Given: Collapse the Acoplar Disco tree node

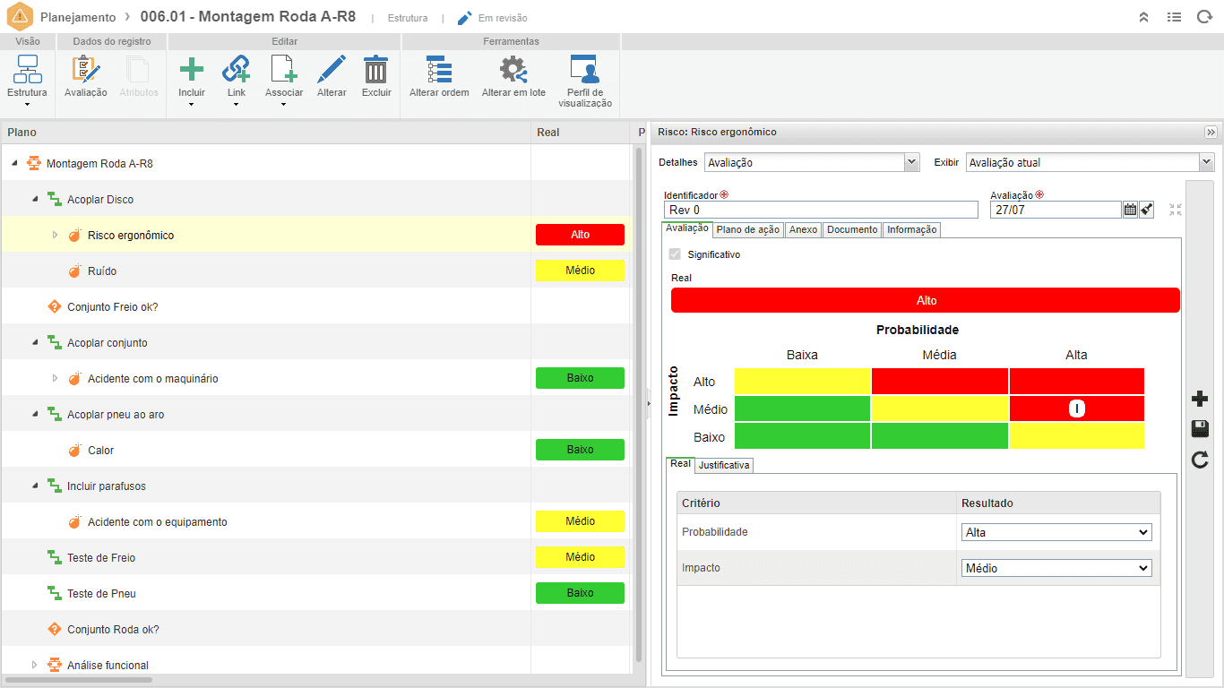Looking at the screenshot, I should pyautogui.click(x=34, y=199).
